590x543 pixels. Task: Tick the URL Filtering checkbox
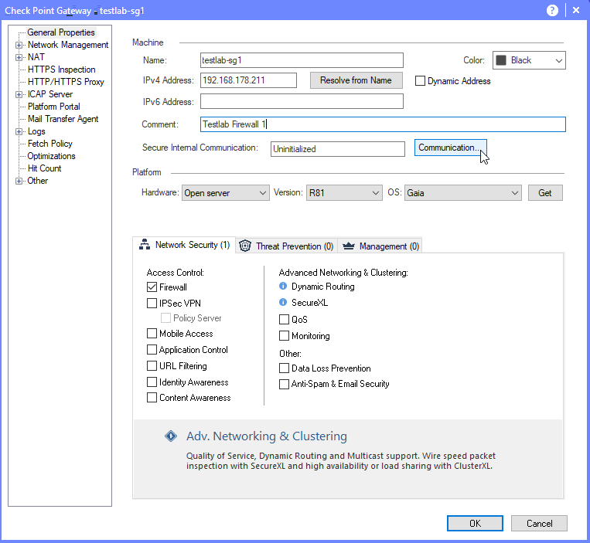152,365
